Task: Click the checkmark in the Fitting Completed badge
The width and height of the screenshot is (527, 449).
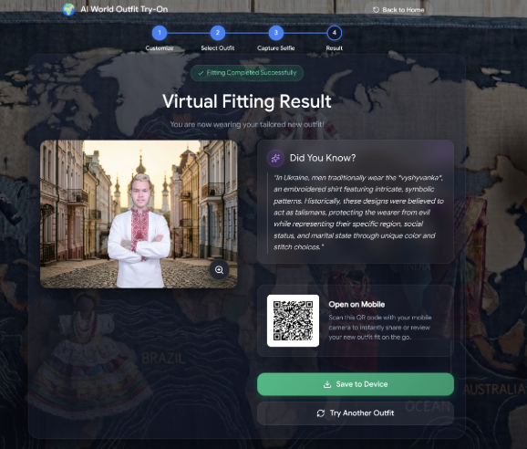Action: (201, 73)
